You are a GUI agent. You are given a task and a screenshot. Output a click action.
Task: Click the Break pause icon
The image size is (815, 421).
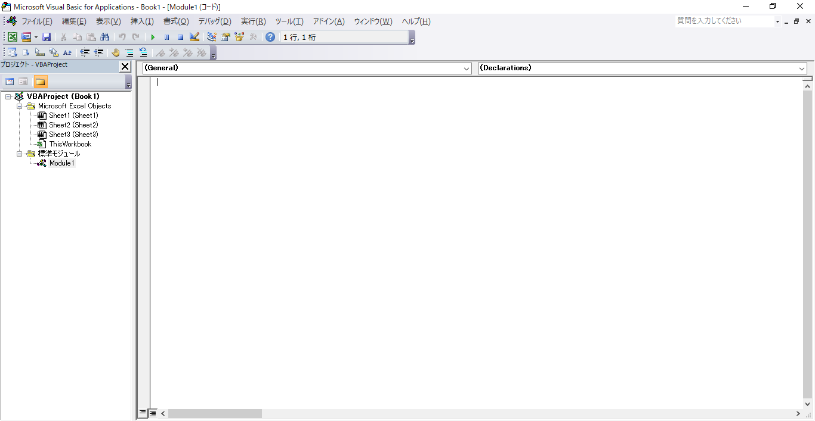click(x=166, y=37)
